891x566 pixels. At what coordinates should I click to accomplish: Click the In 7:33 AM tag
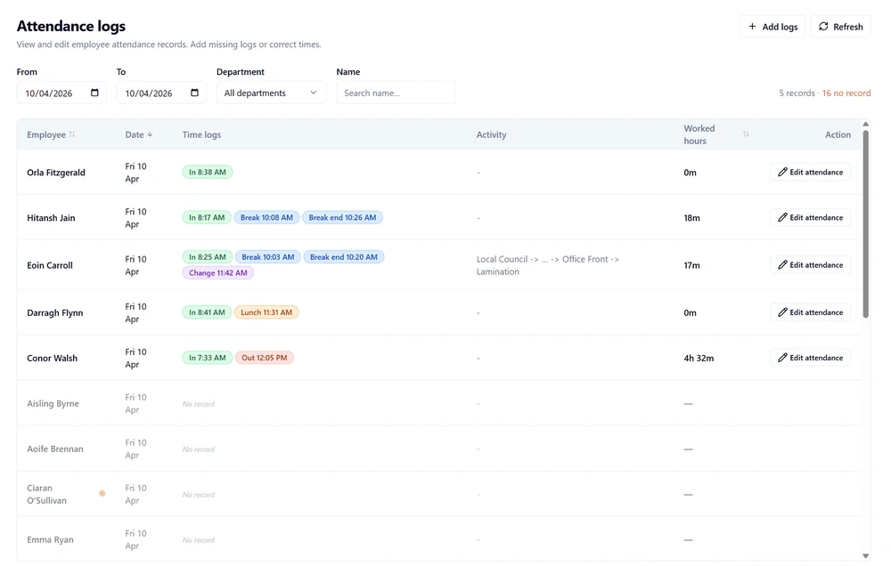coord(208,358)
